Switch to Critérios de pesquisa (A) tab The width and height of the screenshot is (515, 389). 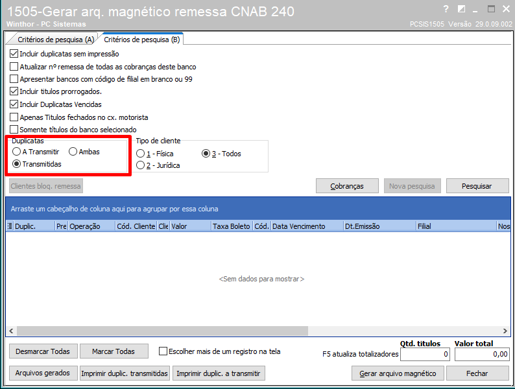(x=56, y=40)
